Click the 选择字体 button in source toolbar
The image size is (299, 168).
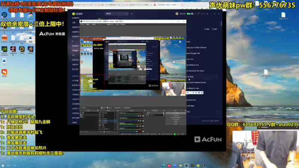[x=117, y=108]
